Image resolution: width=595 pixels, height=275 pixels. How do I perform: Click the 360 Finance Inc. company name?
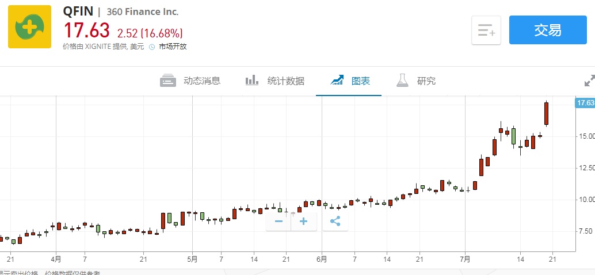point(143,12)
